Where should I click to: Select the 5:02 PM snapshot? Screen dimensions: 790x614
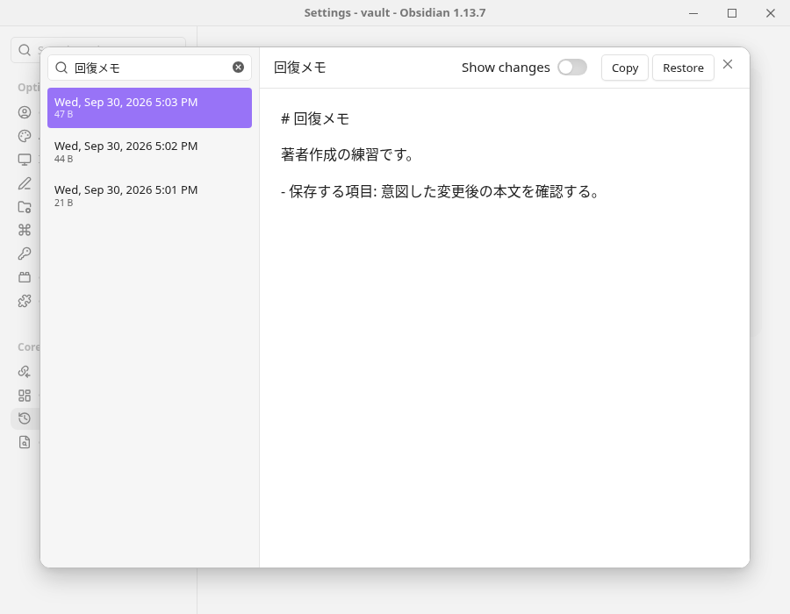(x=149, y=152)
